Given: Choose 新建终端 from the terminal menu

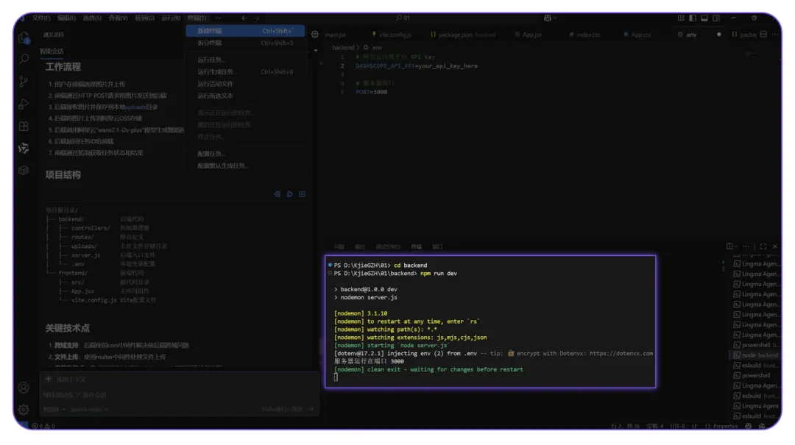Looking at the screenshot, I should click(x=245, y=31).
